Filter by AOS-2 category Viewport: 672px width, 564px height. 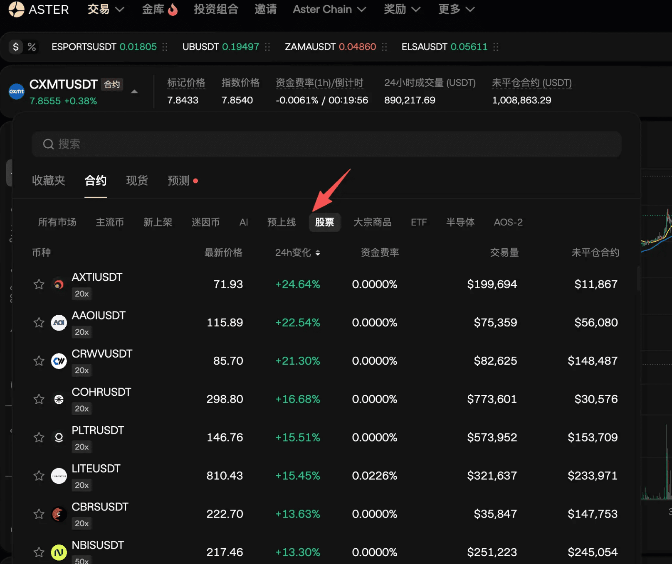(x=508, y=223)
